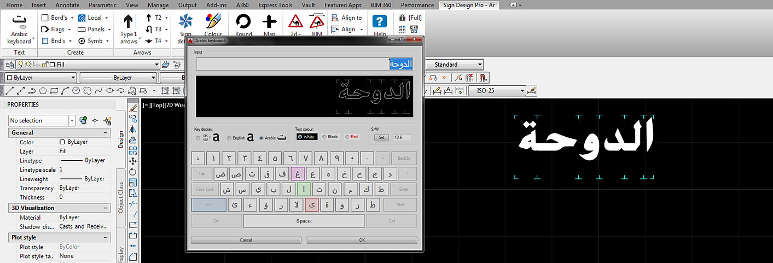Open the Arabic keyboard tool
This screenshot has width=773, height=263.
(x=20, y=28)
